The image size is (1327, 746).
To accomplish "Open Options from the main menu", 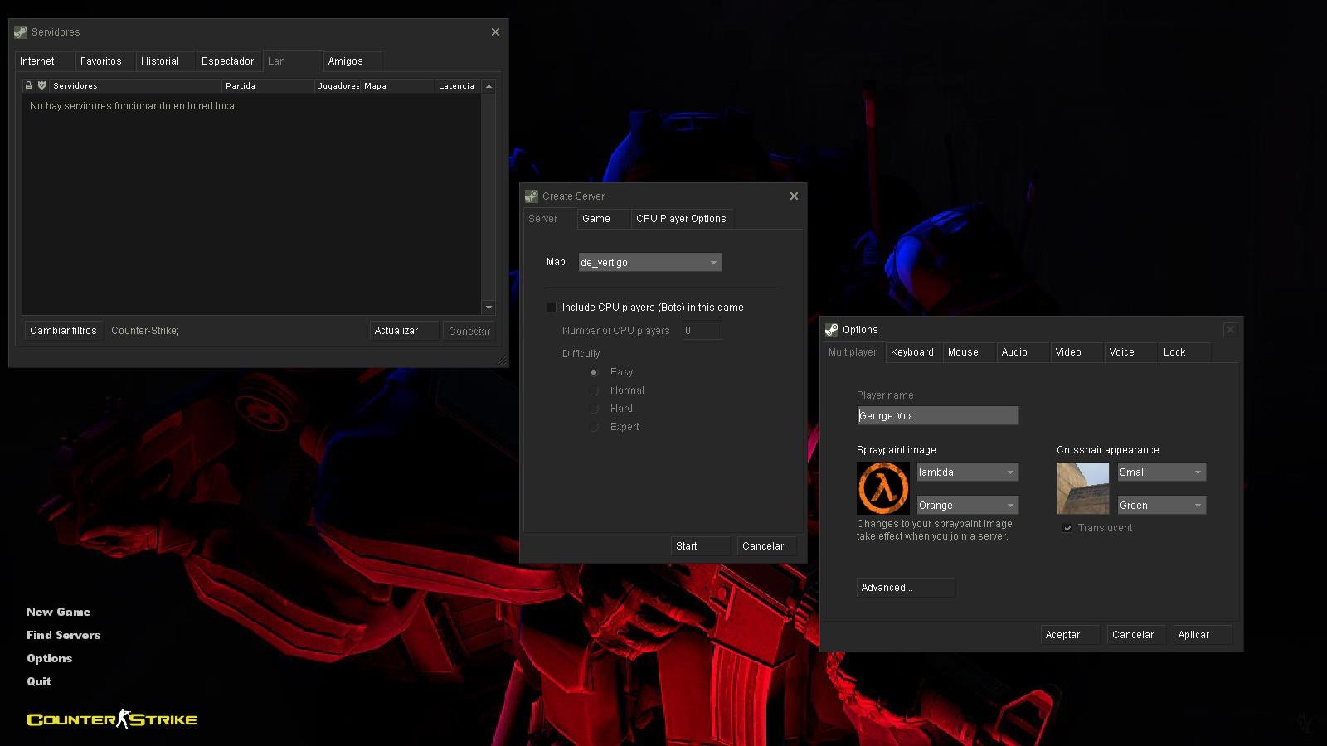I will point(50,659).
